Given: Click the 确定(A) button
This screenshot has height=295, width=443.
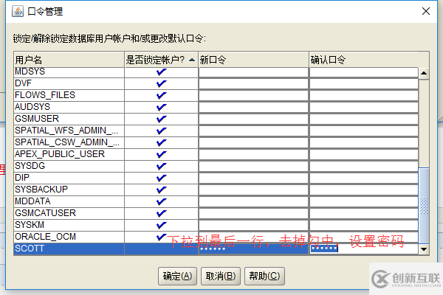Looking at the screenshot, I should tap(177, 276).
